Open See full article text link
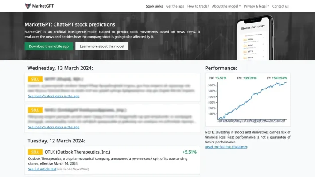This screenshot has height=177, width=315. [42, 169]
